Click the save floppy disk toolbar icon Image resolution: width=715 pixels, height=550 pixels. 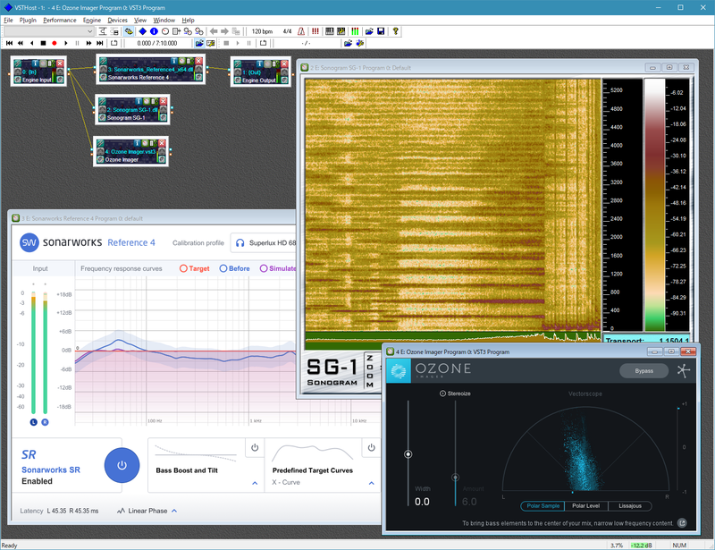(382, 31)
